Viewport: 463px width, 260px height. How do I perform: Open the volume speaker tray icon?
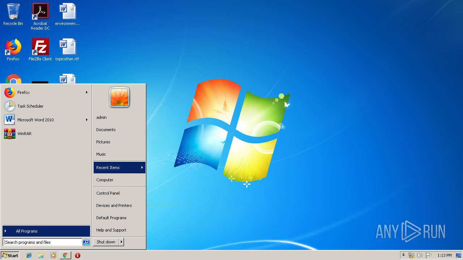[x=420, y=255]
